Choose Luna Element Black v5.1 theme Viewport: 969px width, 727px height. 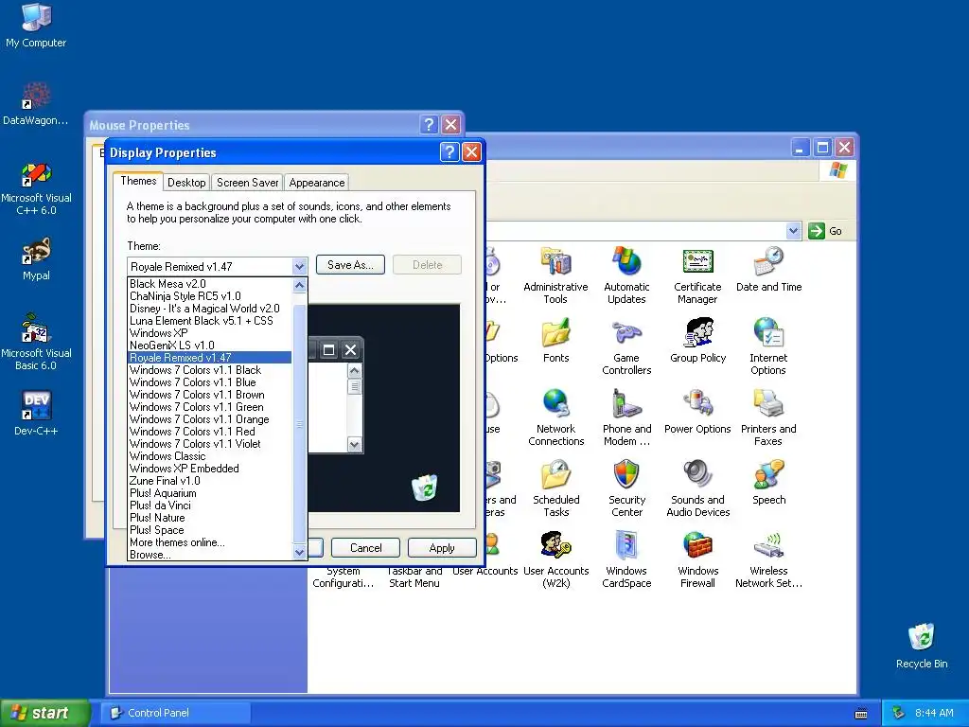(209, 321)
